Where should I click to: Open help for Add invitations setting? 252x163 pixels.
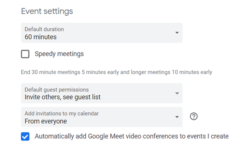193,116
